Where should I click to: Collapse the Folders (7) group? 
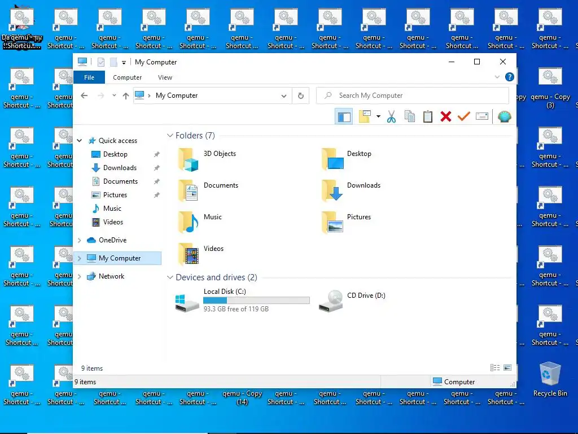click(170, 136)
